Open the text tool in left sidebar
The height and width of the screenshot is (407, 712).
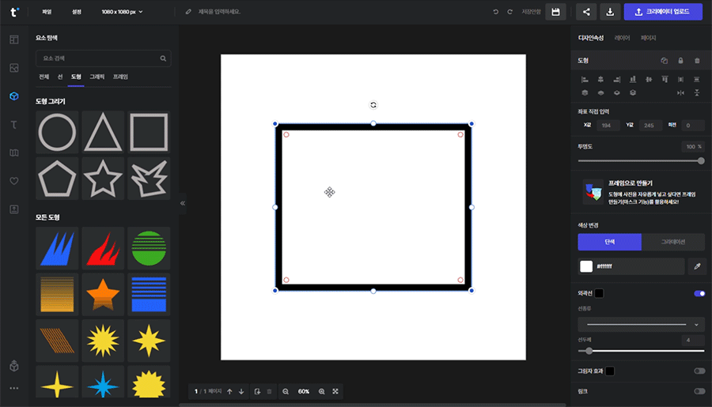click(x=13, y=124)
